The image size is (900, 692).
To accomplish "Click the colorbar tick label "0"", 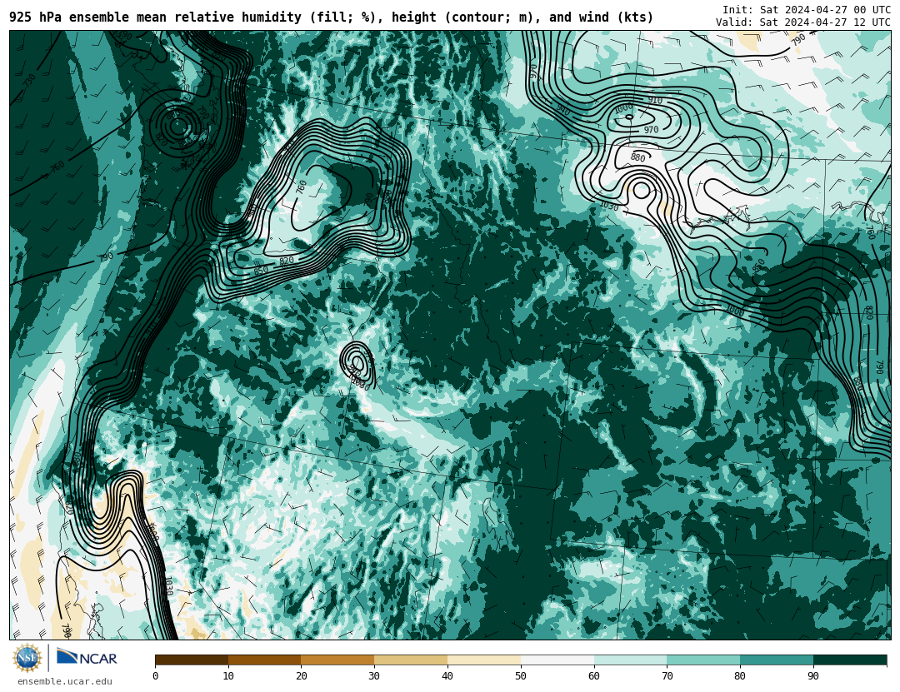I will [156, 676].
